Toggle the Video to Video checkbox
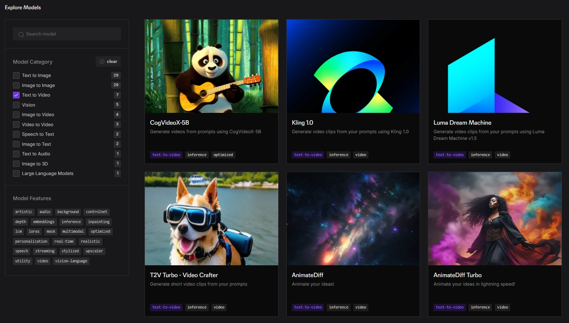569x323 pixels. click(x=16, y=125)
